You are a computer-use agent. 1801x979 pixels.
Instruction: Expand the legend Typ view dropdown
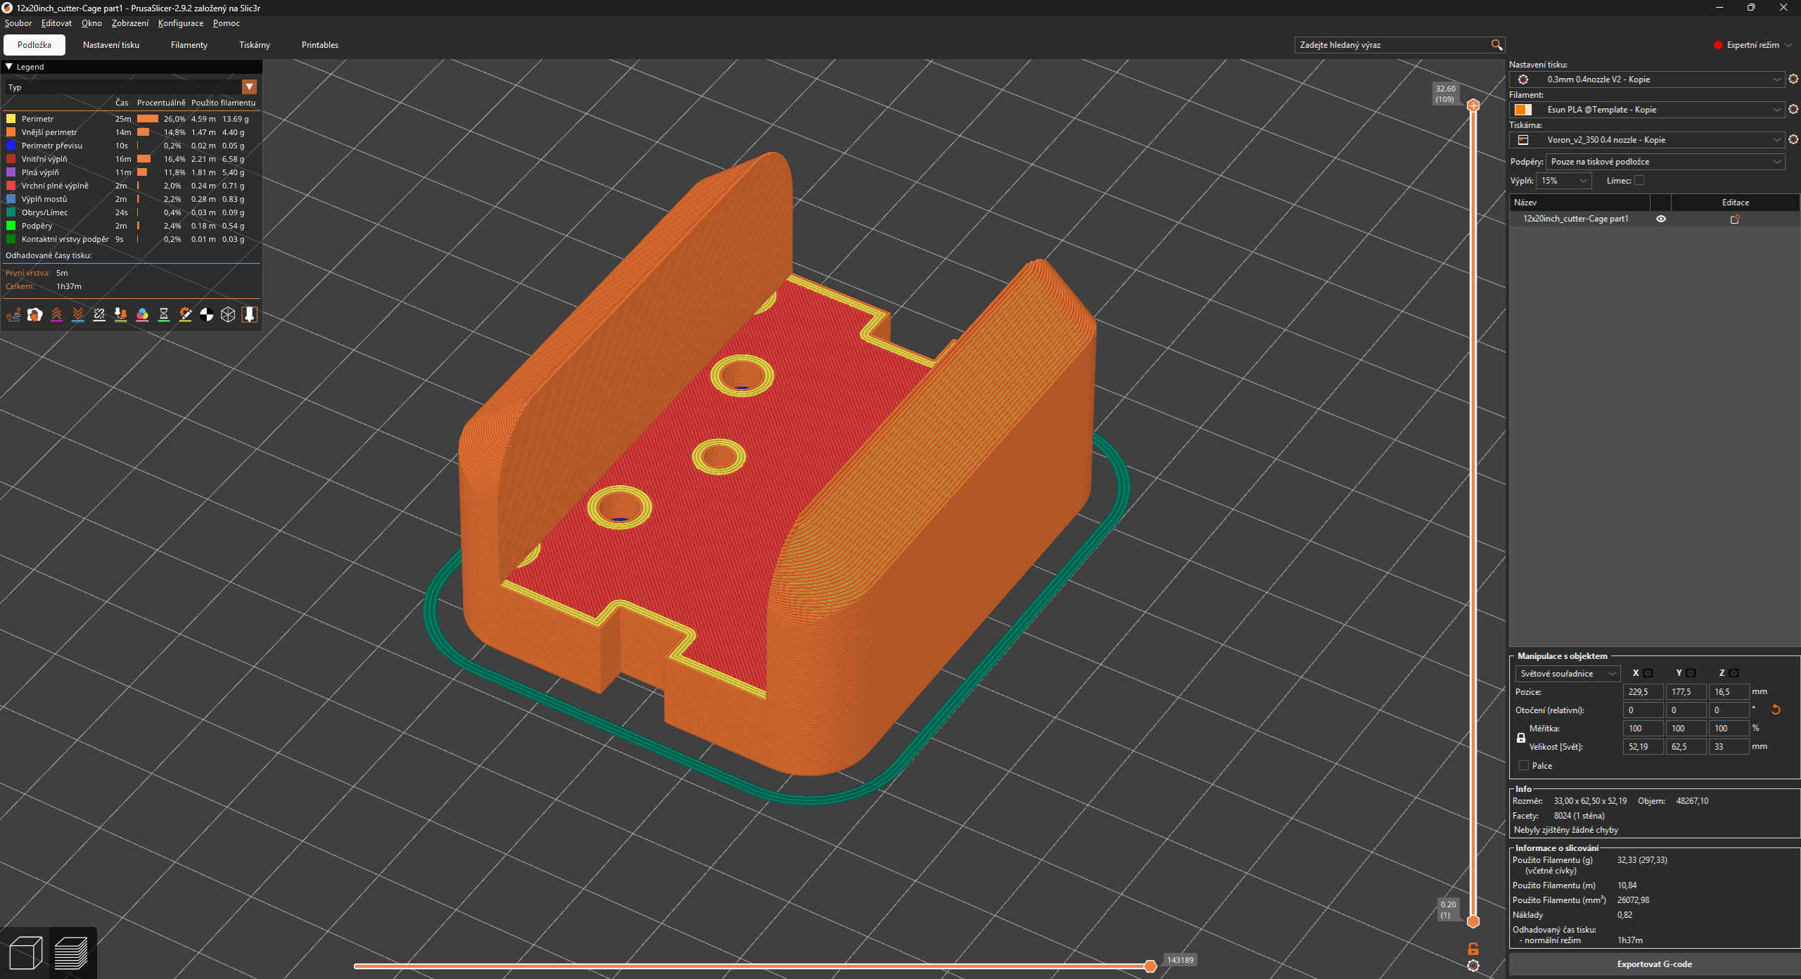(x=249, y=87)
